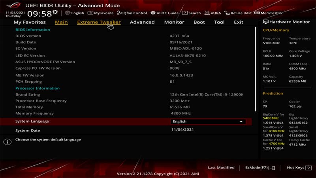Open the Advanced tab
The image size is (316, 178).
pos(142,22)
